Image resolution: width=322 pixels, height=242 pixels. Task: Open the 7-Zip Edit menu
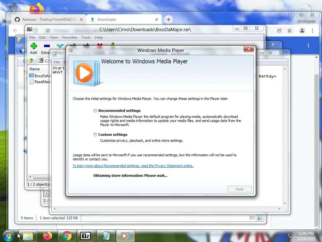42,37
